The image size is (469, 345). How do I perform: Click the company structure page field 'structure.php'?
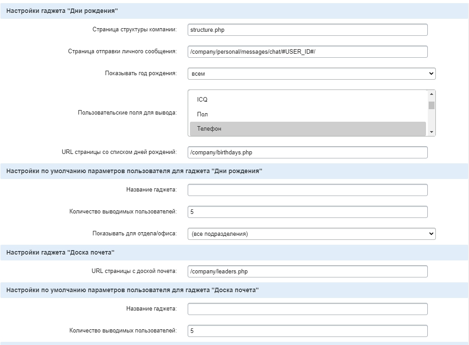[307, 30]
